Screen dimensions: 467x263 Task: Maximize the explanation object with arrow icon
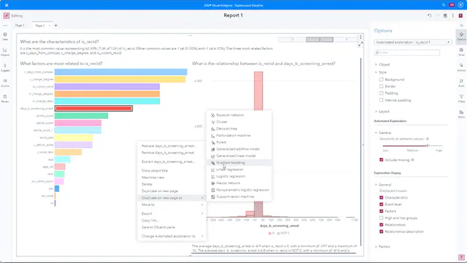click(x=361, y=44)
